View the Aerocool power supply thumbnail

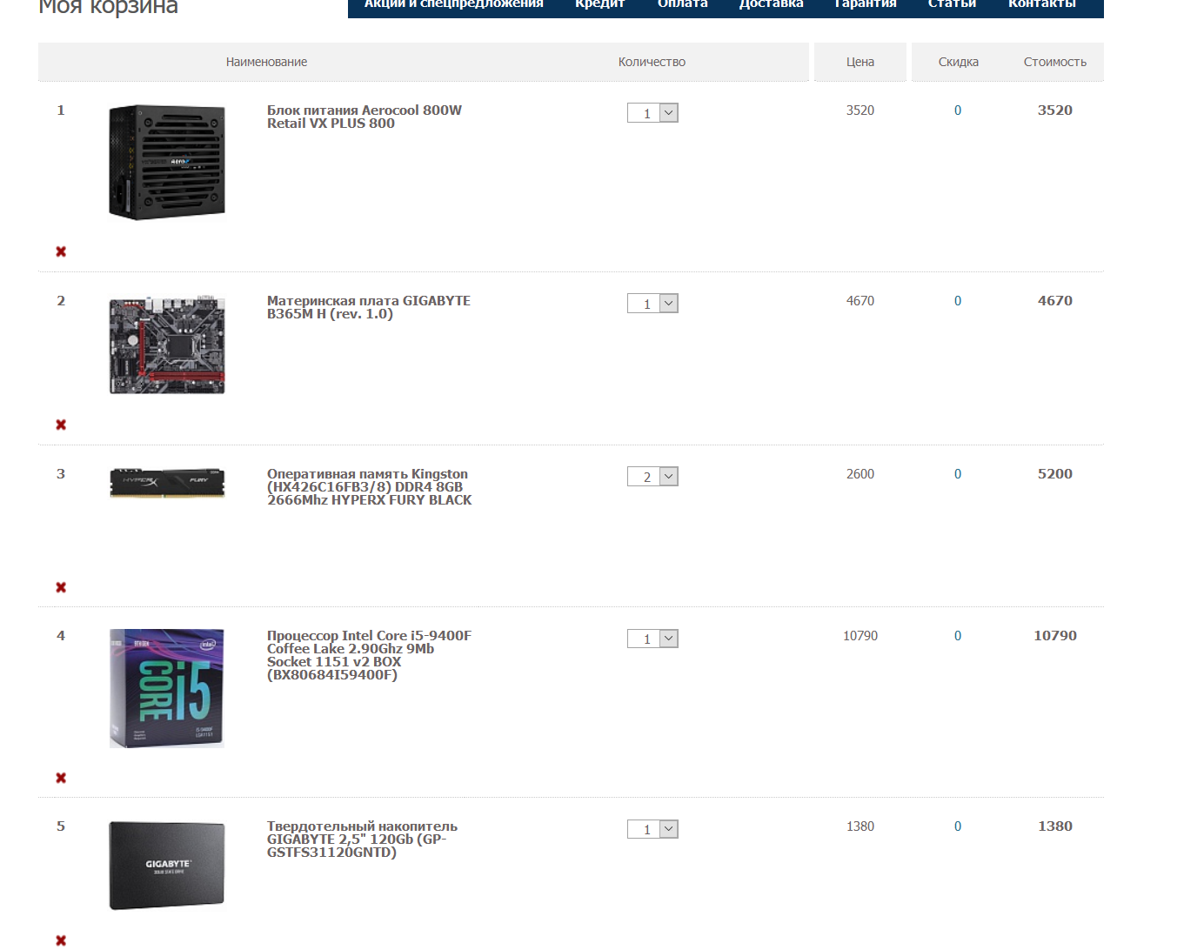click(167, 163)
